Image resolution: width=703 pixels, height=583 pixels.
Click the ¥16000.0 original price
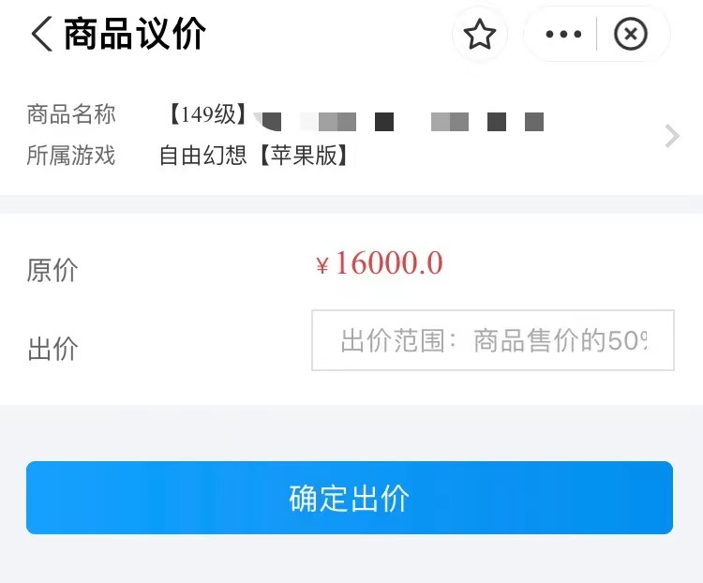click(x=380, y=262)
